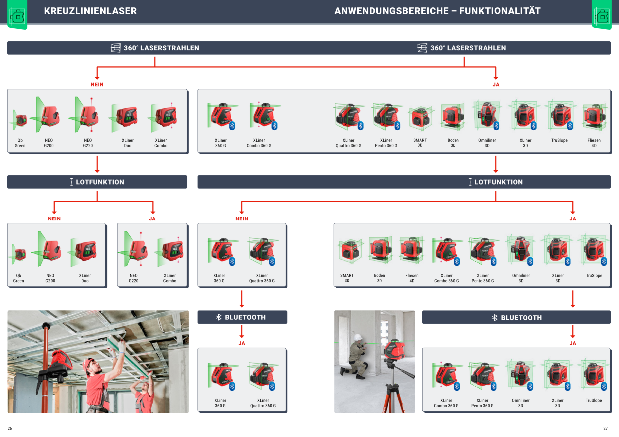Click the NEIN label under the narrow LOTFUNKTION bar
This screenshot has height=437, width=619.
[x=54, y=218]
